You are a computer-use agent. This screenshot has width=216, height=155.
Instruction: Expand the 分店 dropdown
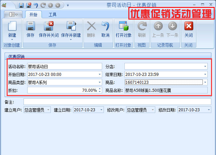[205, 66]
